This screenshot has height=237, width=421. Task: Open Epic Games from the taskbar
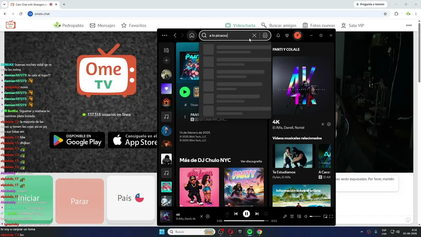click(x=240, y=232)
